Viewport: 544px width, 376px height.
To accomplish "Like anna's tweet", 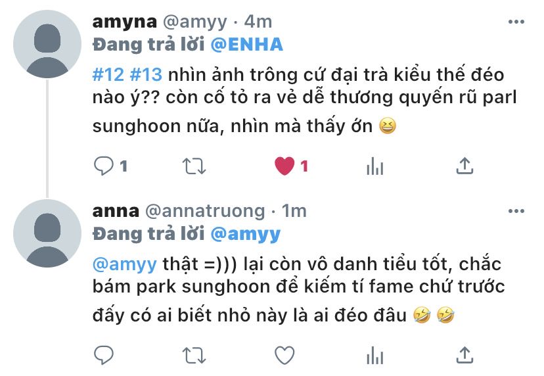I will click(x=284, y=355).
